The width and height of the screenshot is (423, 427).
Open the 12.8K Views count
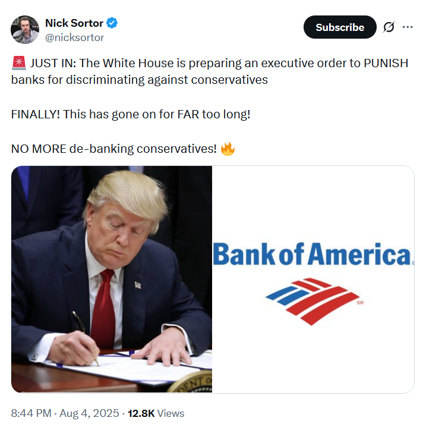point(156,413)
